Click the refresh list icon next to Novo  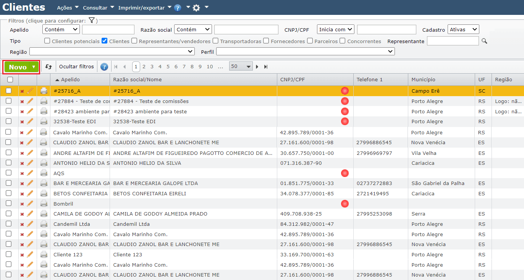(x=49, y=67)
